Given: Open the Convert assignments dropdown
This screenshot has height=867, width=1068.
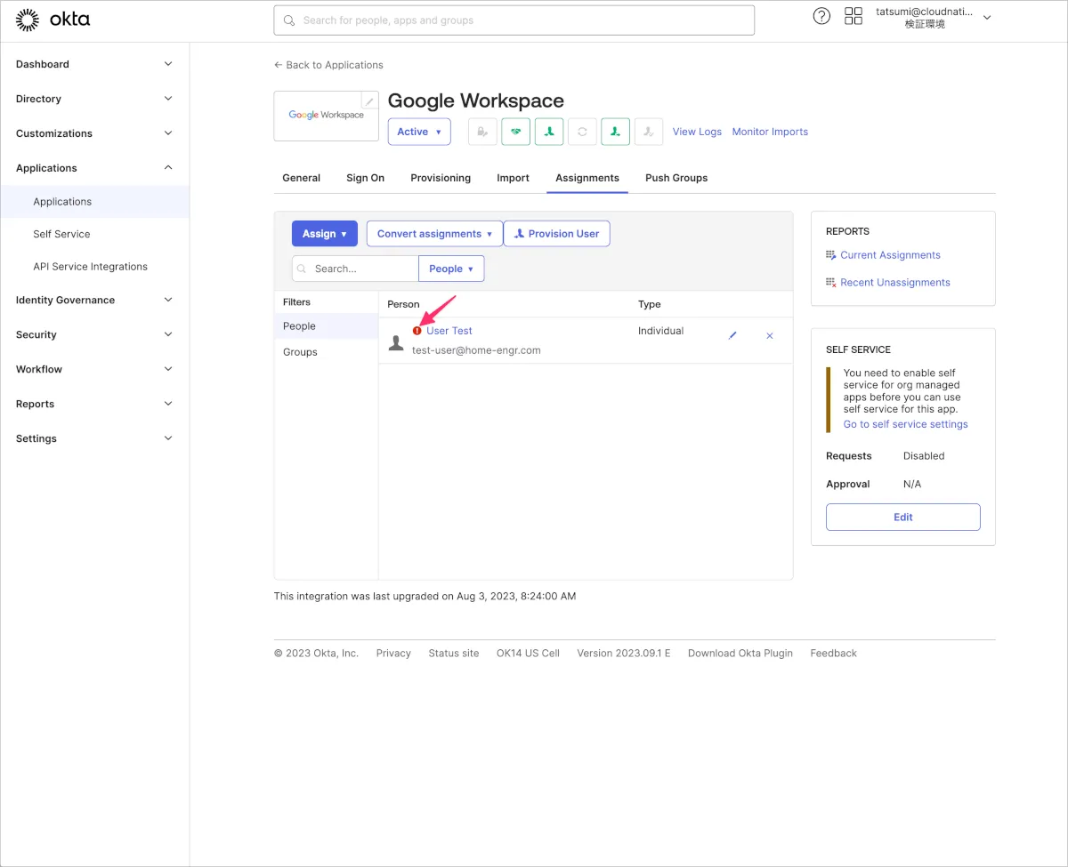Looking at the screenshot, I should tap(434, 234).
